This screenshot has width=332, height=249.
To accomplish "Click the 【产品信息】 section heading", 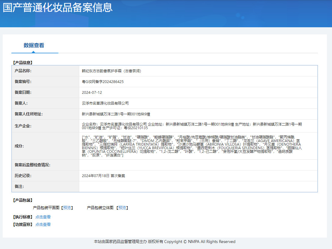I will (23, 63).
